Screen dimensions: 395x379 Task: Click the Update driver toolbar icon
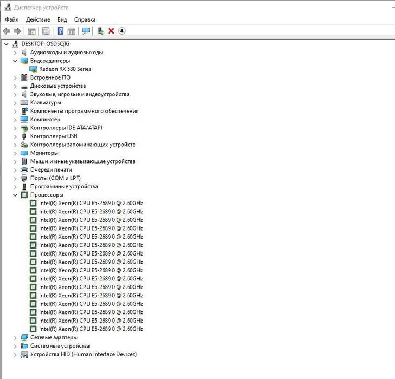tap(100, 31)
